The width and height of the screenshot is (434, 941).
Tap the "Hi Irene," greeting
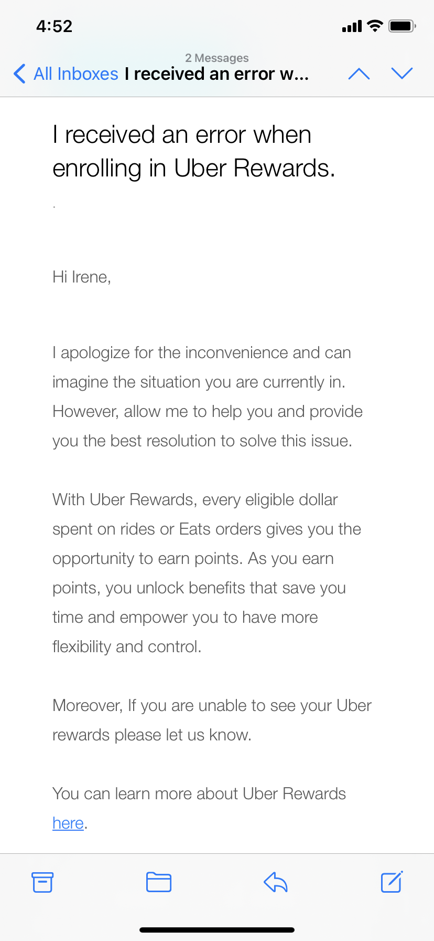[82, 277]
